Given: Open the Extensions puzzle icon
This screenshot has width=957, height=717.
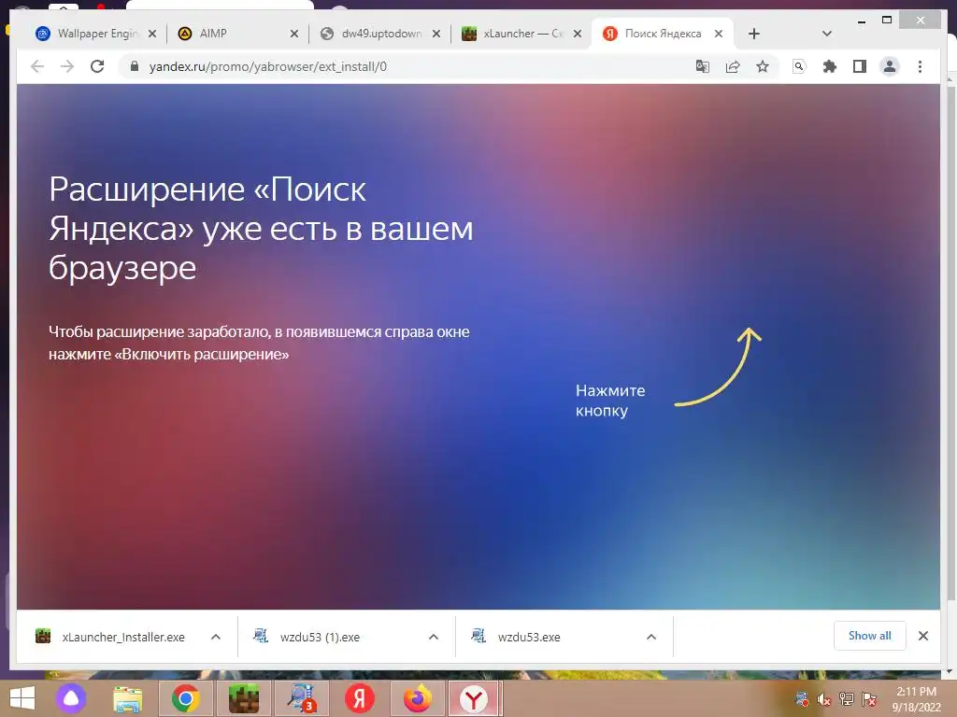Looking at the screenshot, I should pyautogui.click(x=830, y=66).
